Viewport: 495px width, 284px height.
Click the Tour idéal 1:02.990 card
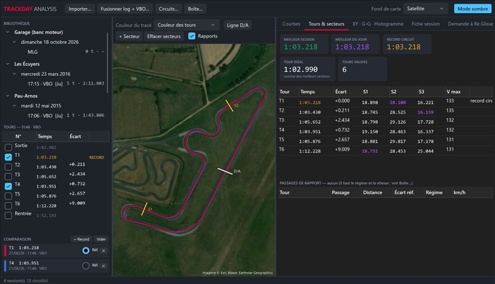[x=308, y=69]
